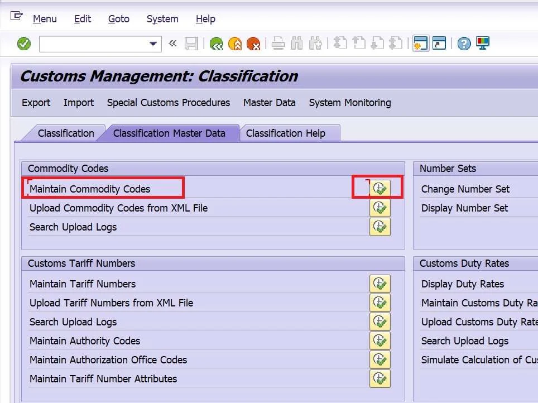Screen dimensions: 538x403
Task: Open the Help menu
Action: point(205,19)
